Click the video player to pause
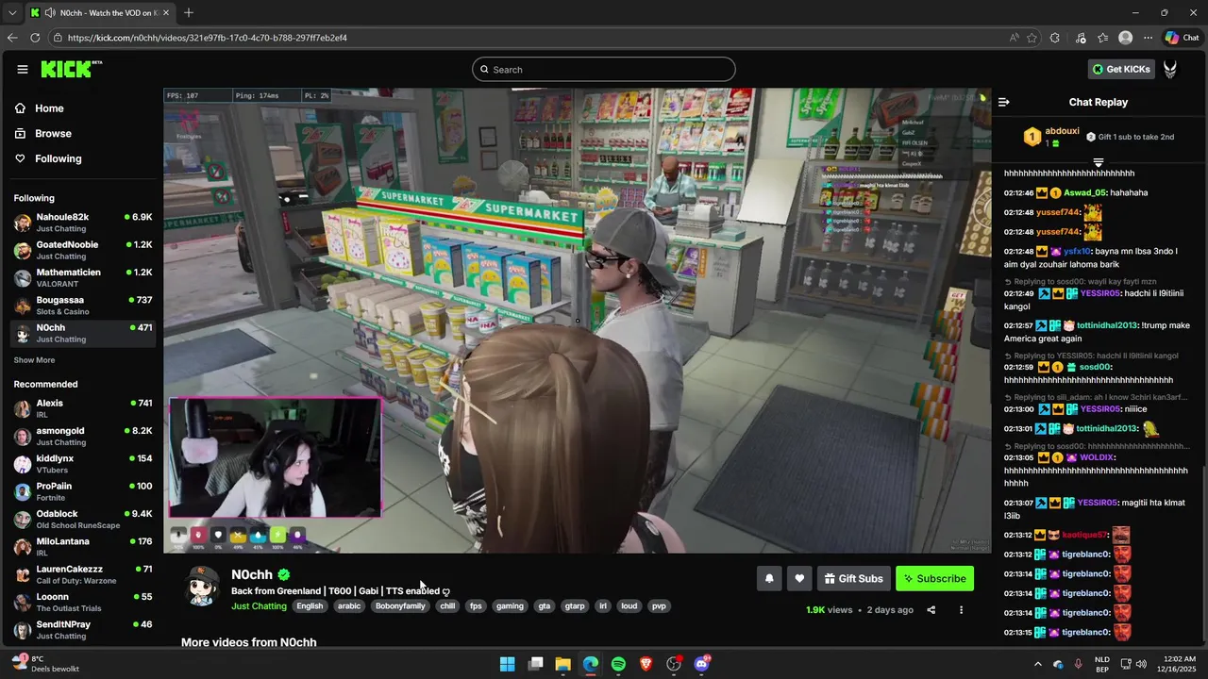This screenshot has width=1208, height=679. click(577, 321)
